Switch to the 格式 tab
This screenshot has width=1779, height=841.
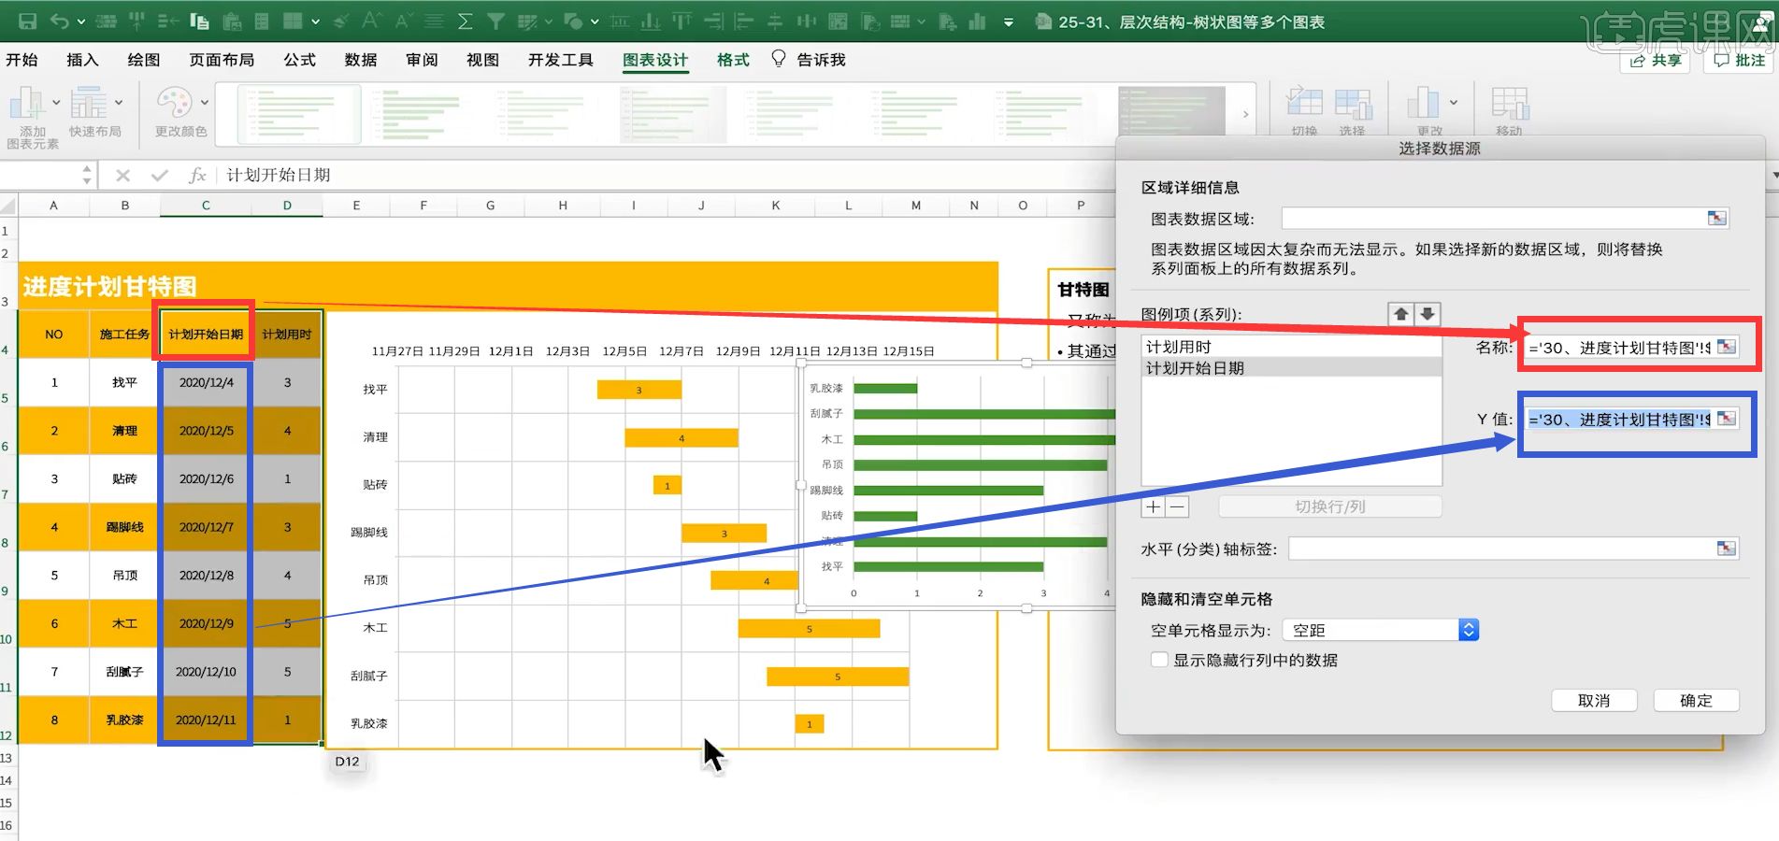tap(733, 60)
